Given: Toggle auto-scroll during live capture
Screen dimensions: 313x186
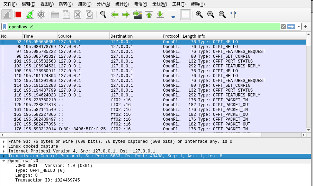Looking at the screenshot, I should (172, 15).
